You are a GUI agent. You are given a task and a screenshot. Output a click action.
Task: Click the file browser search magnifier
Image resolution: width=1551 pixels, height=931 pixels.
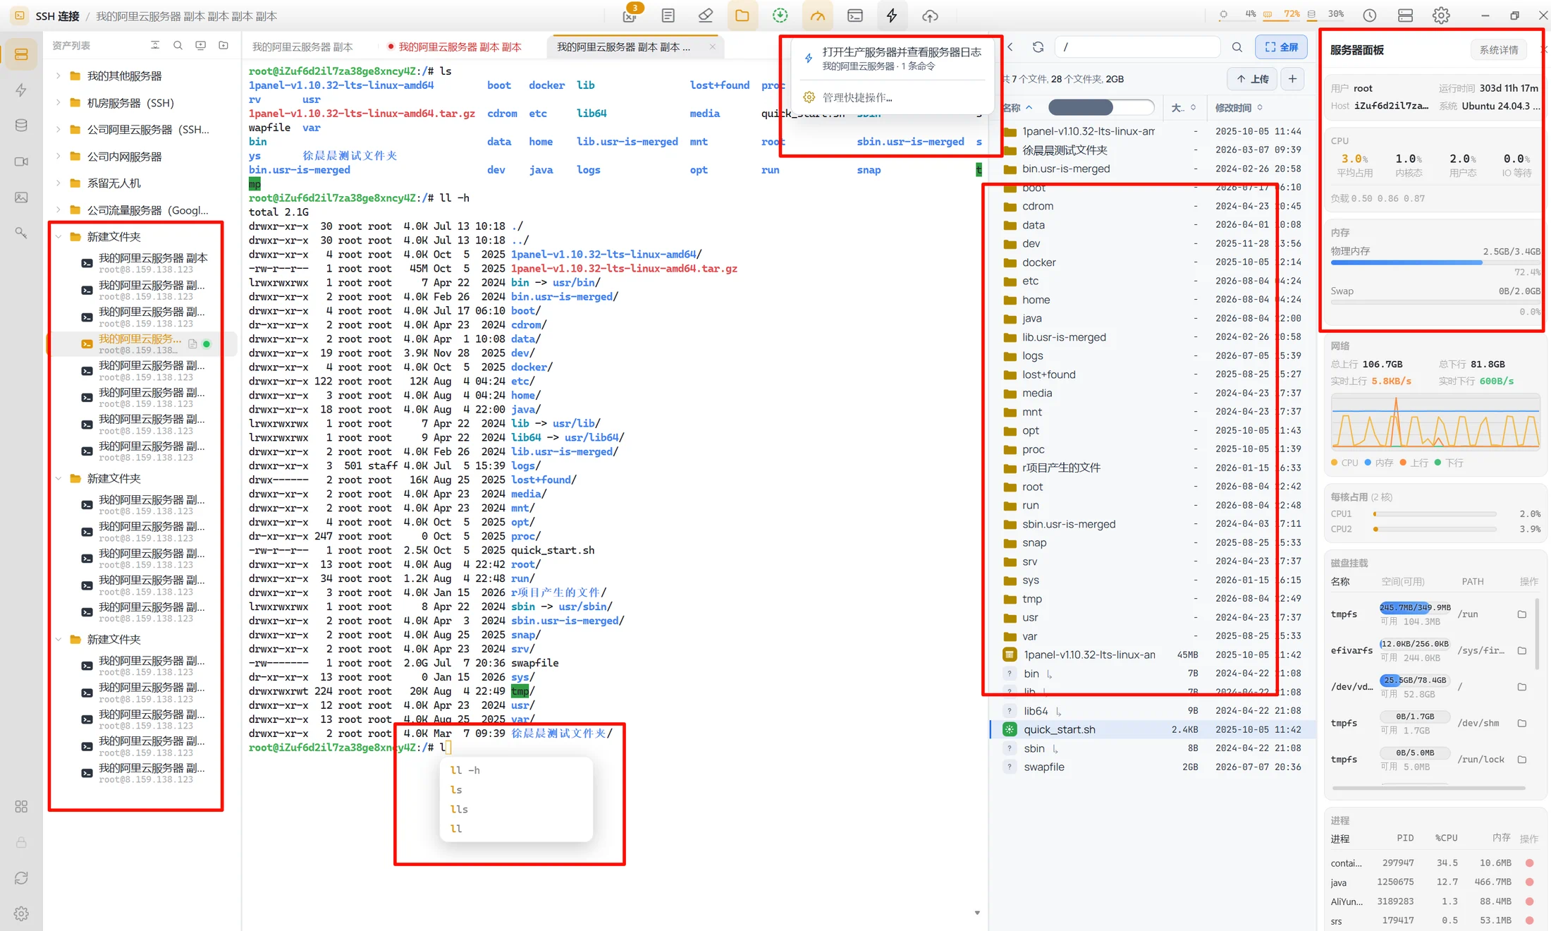point(1237,47)
